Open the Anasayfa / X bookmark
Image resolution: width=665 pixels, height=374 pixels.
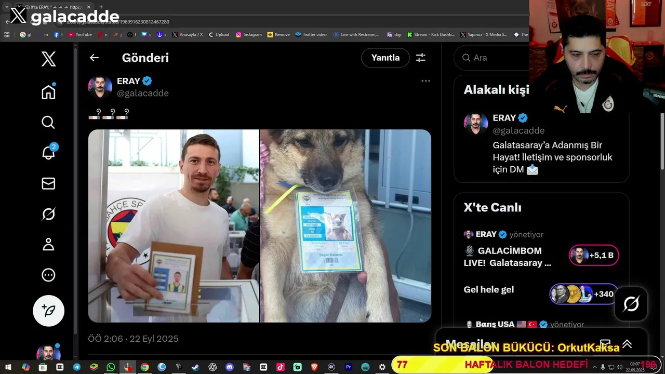point(187,35)
